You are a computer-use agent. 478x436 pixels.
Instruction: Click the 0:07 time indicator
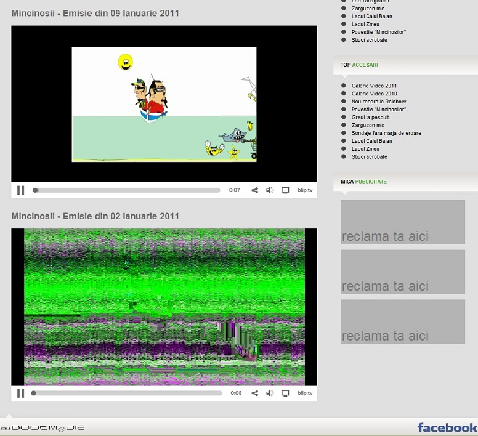235,190
